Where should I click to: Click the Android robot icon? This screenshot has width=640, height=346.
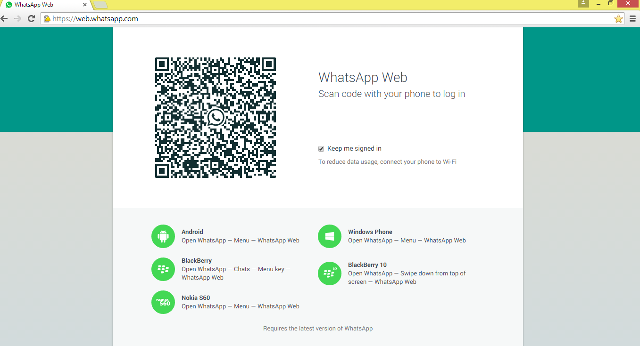tap(163, 236)
